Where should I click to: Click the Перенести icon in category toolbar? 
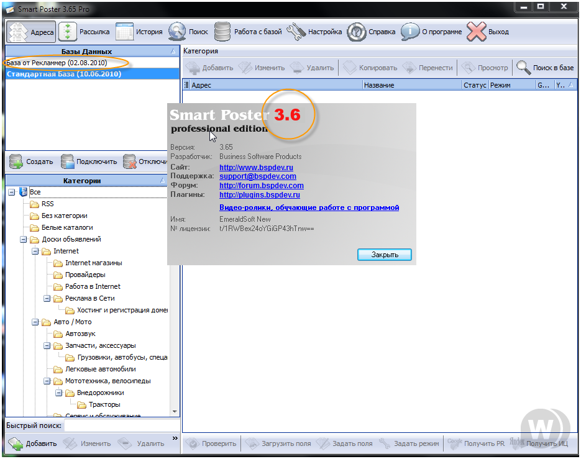(409, 68)
